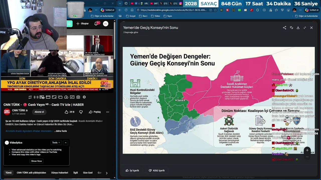Open the browser extensions puzzle icon
This screenshot has height=180, width=321.
click(x=258, y=10)
